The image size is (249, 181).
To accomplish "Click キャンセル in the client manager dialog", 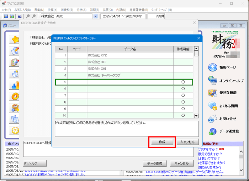I will [x=187, y=142].
